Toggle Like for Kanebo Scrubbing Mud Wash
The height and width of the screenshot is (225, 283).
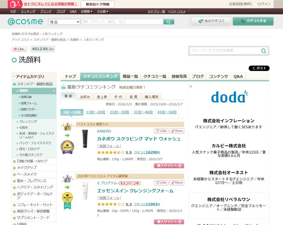click(x=161, y=131)
